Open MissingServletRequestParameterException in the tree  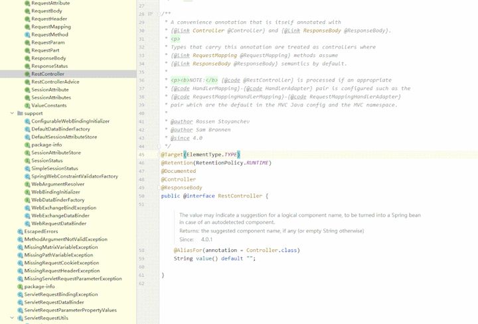coord(73,279)
